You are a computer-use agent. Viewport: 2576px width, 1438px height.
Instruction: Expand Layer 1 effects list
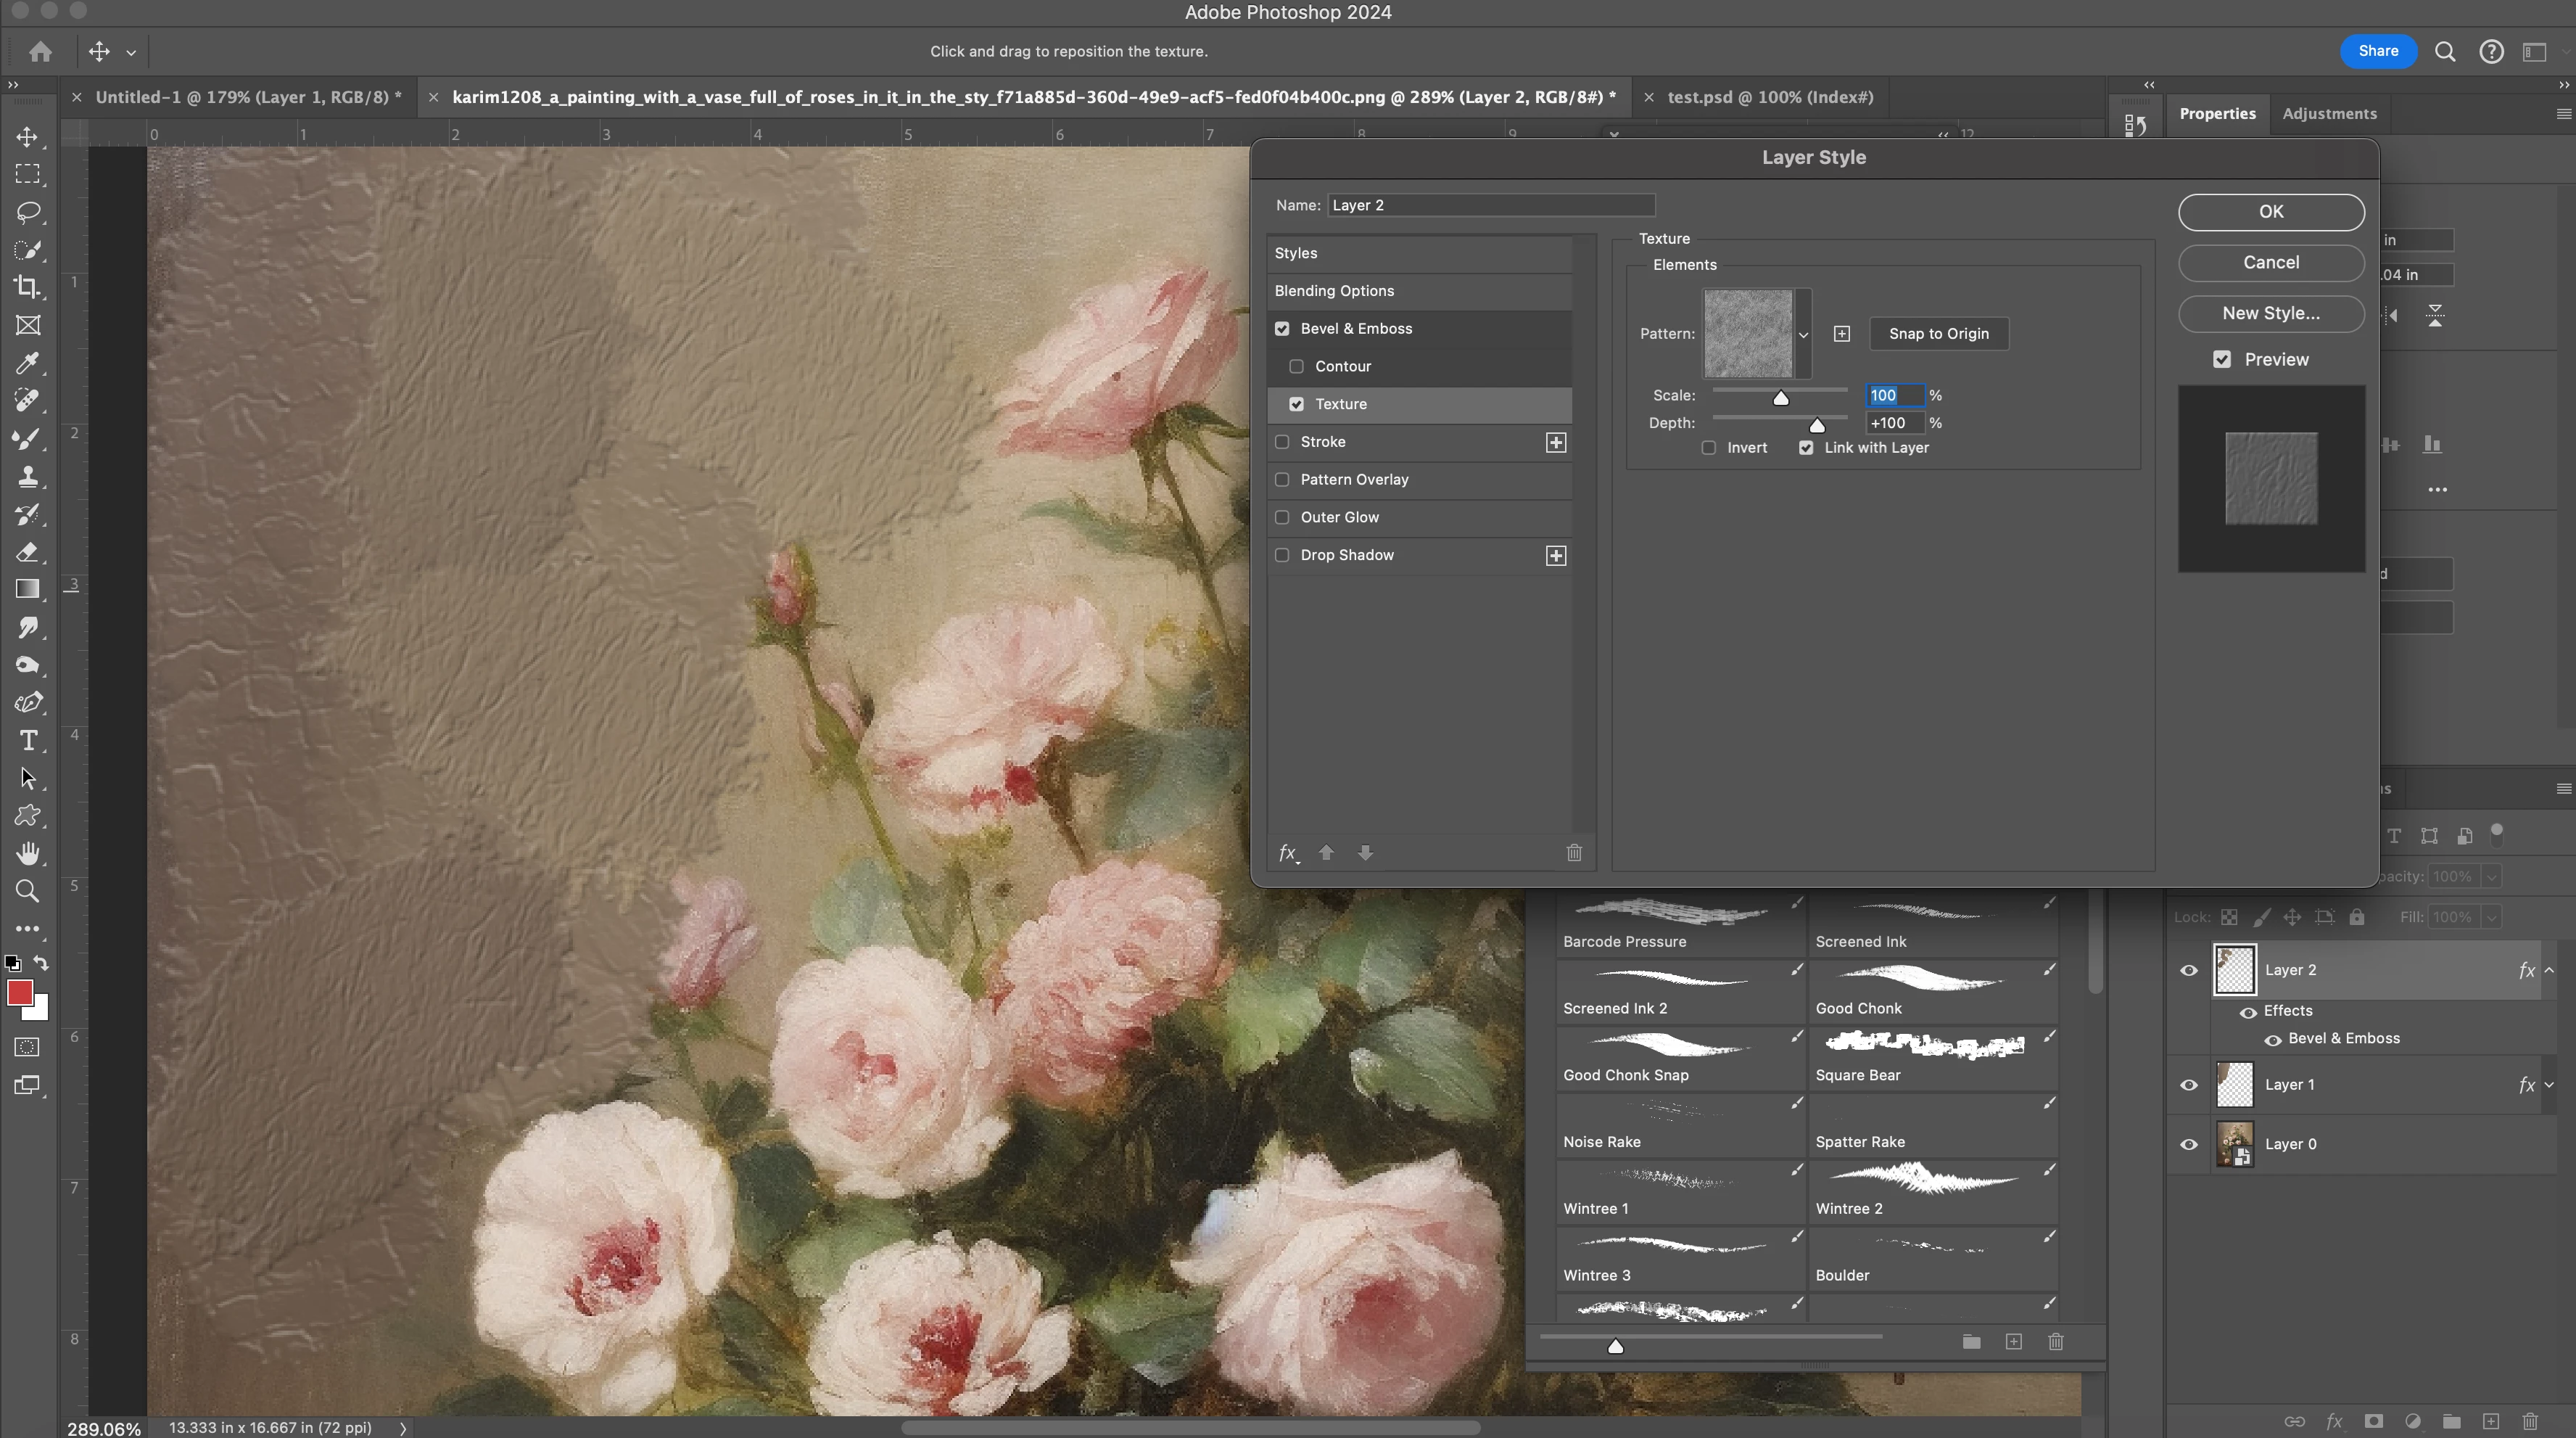click(x=2548, y=1085)
